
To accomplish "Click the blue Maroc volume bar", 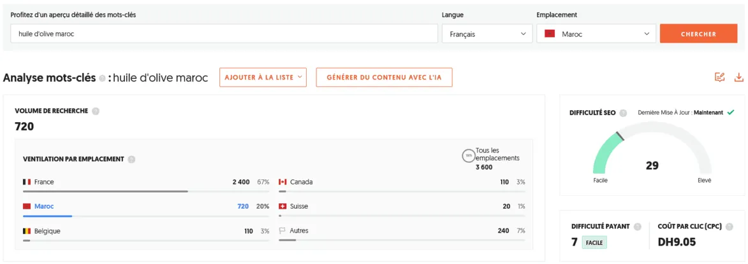I will point(48,216).
